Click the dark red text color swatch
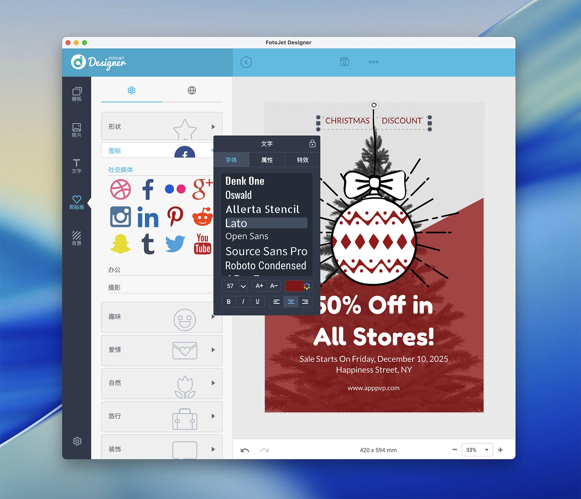581x499 pixels. 294,286
